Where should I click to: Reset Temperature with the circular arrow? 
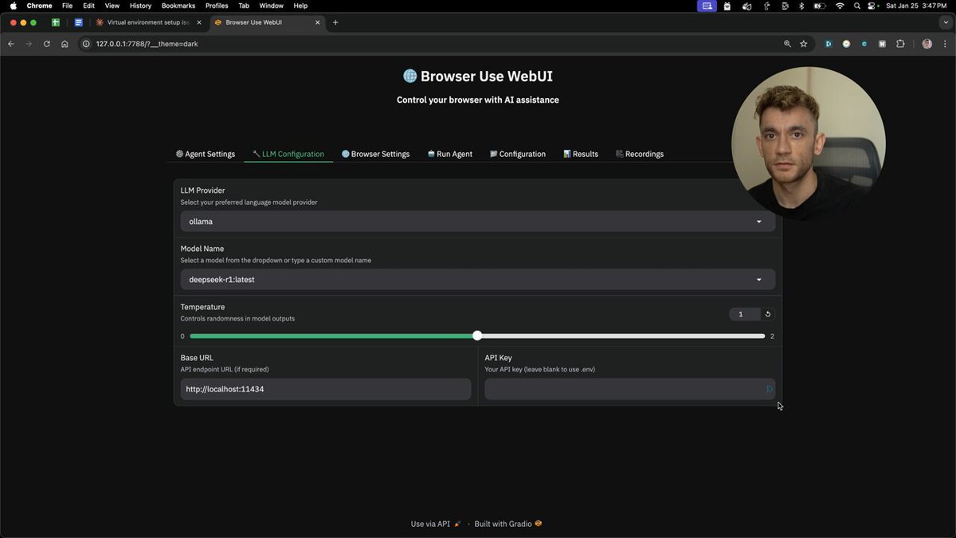768,314
